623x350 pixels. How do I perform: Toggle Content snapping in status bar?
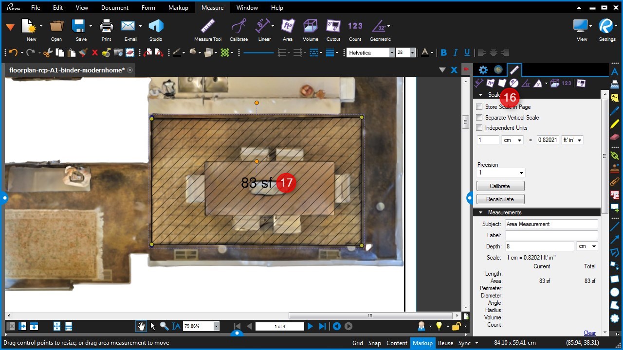pyautogui.click(x=397, y=343)
